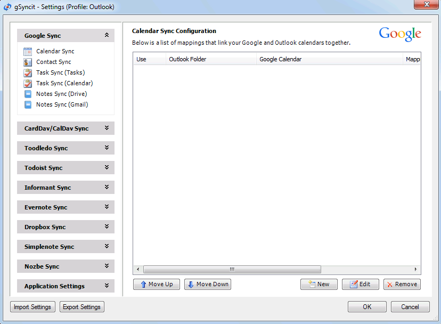Click Export Settings button

pos(82,307)
